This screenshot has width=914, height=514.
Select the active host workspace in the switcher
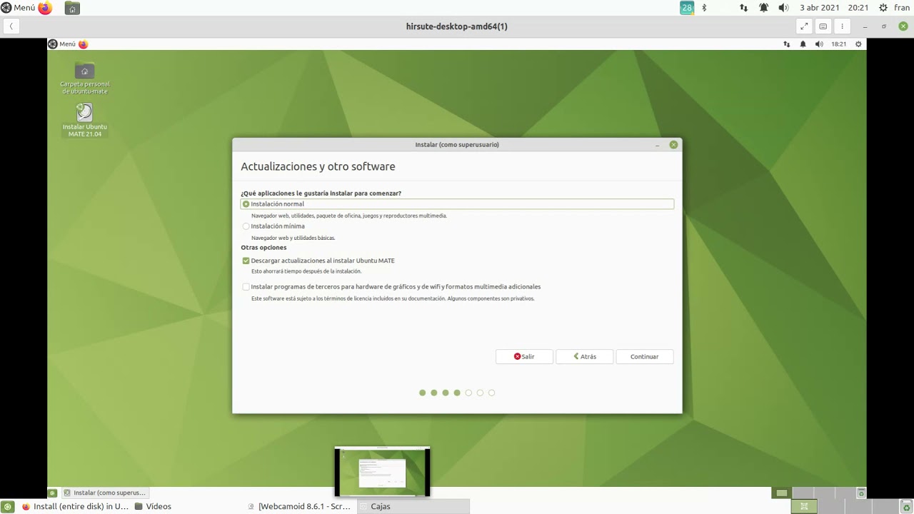point(804,506)
